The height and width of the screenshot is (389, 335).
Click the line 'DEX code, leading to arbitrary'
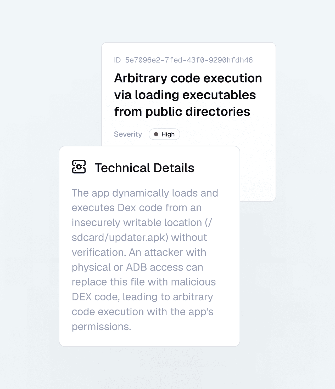point(142,297)
